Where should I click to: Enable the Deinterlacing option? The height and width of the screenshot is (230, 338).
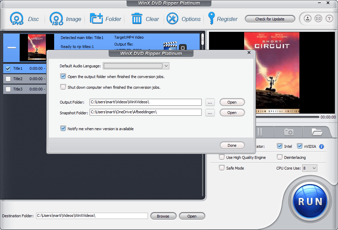pos(280,157)
